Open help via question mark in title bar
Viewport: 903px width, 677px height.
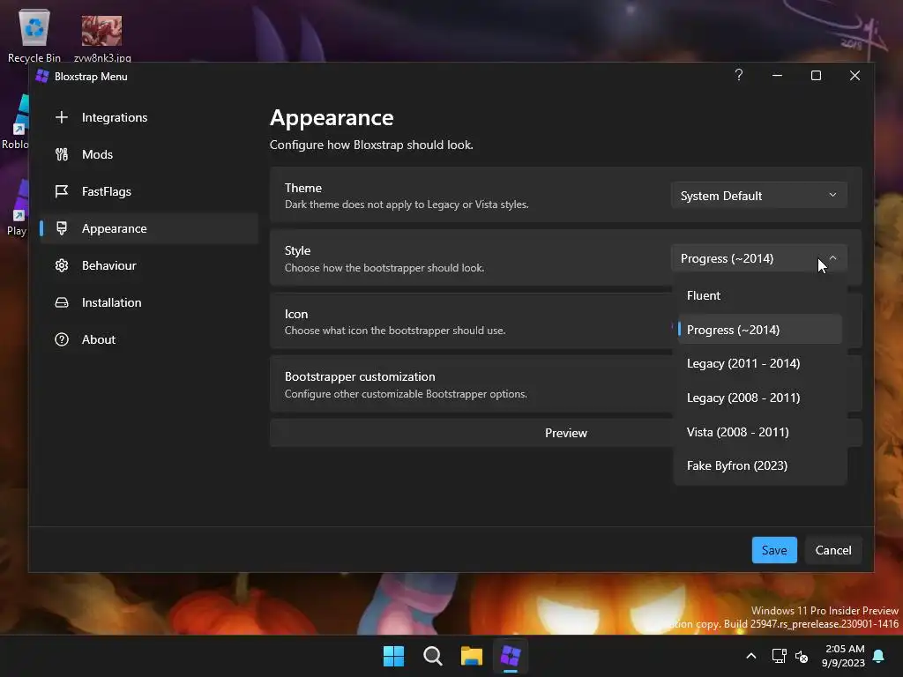pos(739,76)
